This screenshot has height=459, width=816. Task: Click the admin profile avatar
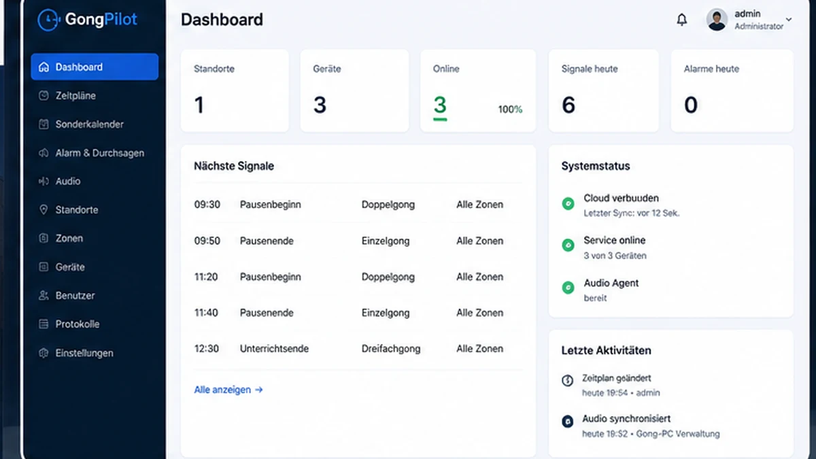tap(717, 20)
